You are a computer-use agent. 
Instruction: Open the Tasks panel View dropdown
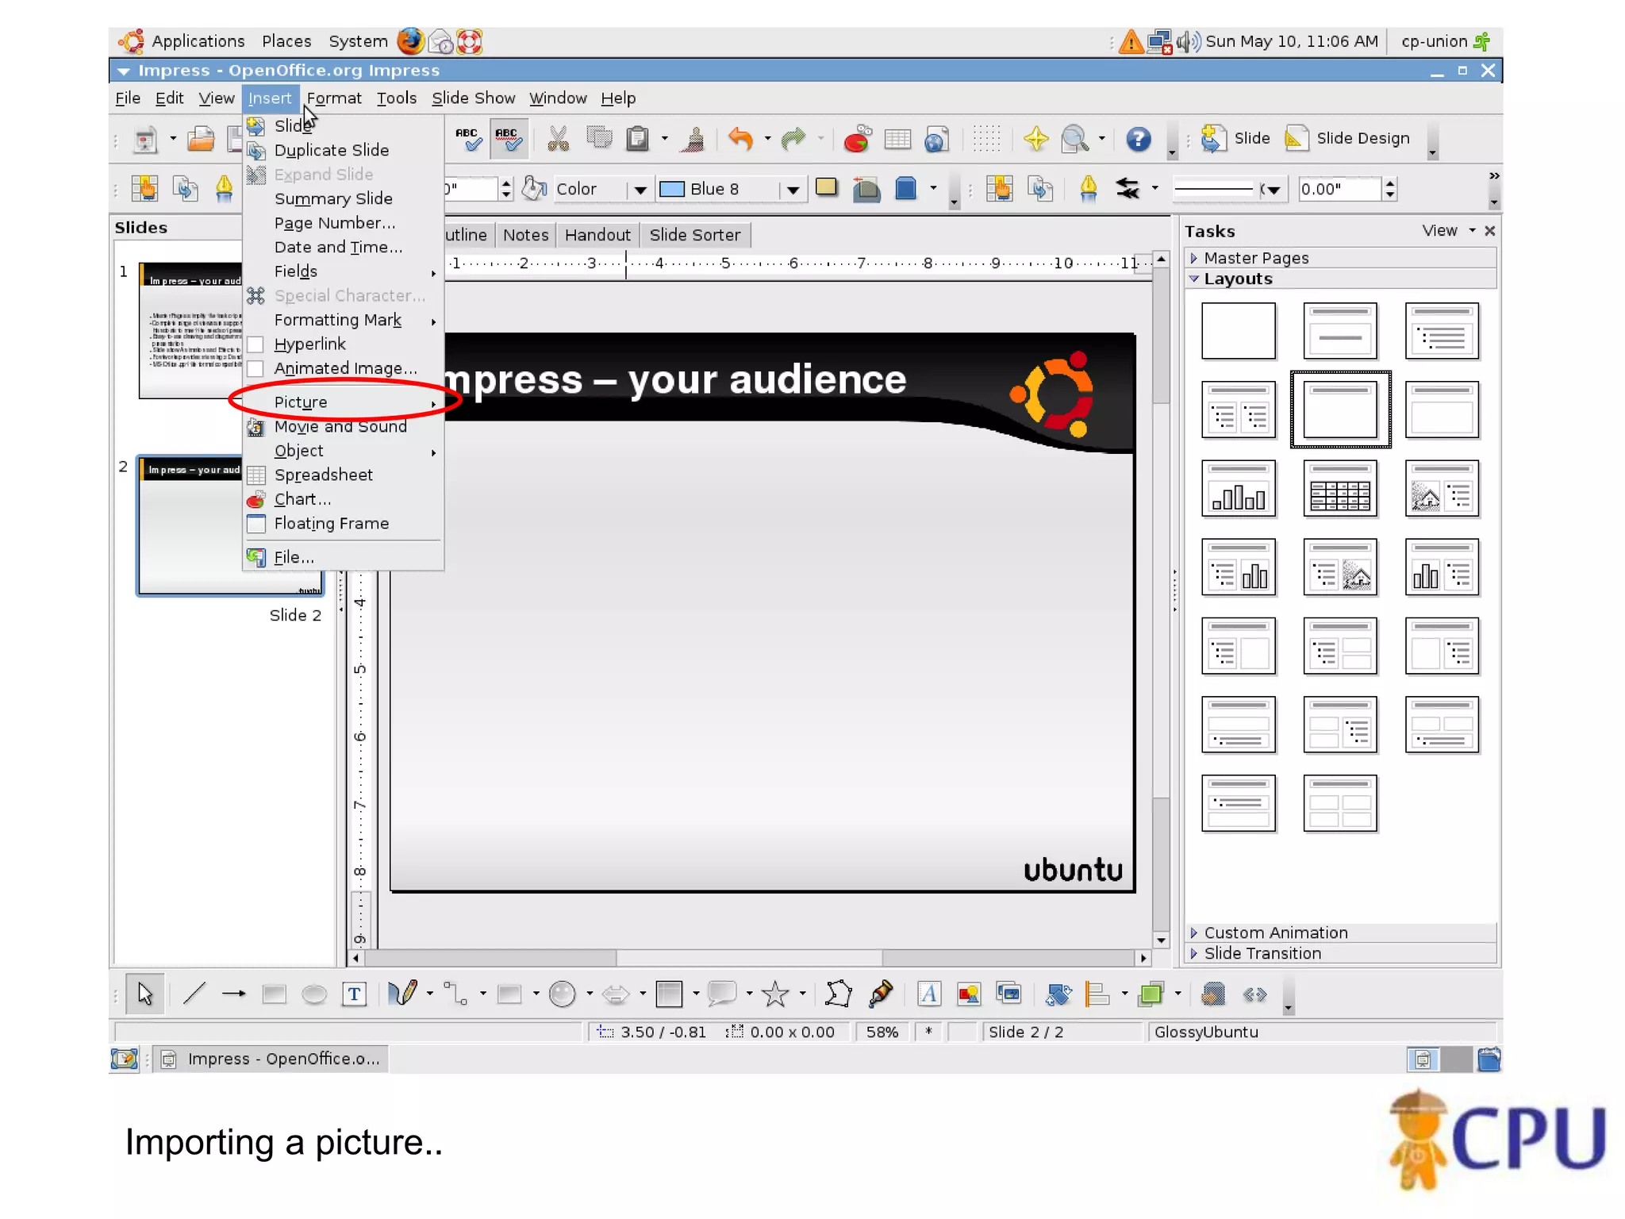pyautogui.click(x=1449, y=231)
